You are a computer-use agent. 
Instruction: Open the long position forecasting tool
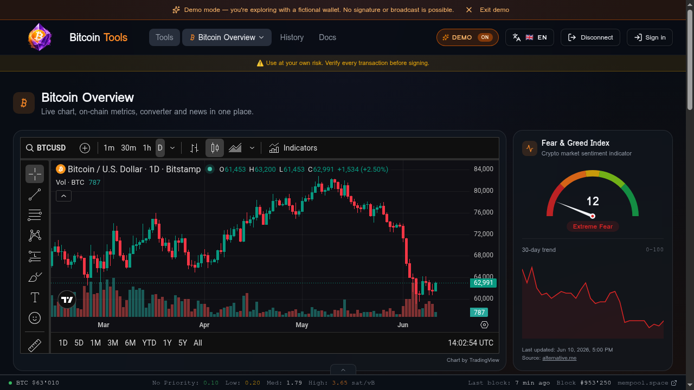coord(35,256)
